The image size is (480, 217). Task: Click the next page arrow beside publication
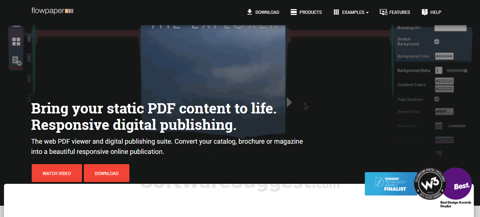click(289, 102)
